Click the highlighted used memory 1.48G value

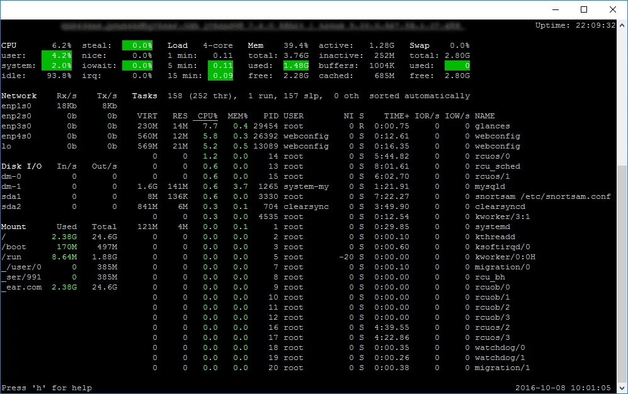pyautogui.click(x=296, y=65)
